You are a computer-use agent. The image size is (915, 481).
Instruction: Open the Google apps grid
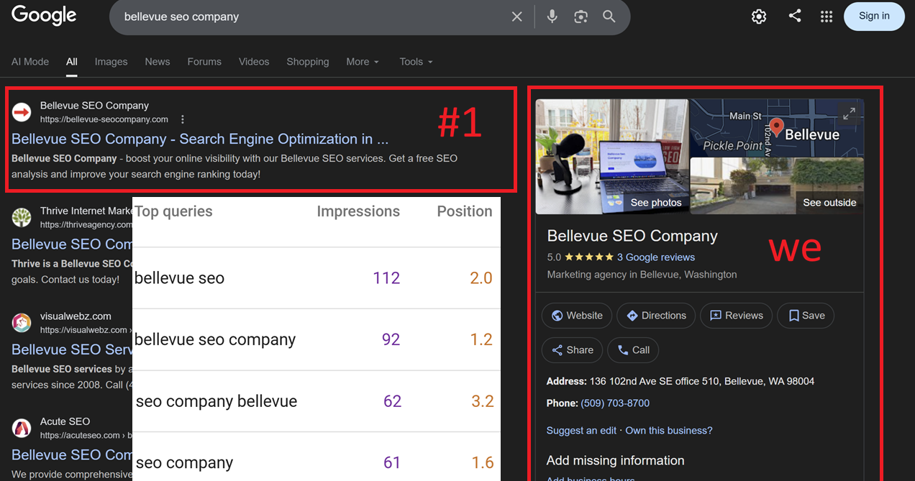827,17
